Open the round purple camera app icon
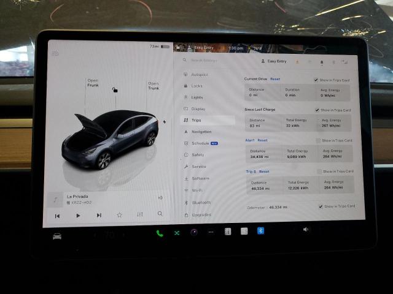Viewport: 393px width, 294px height. pos(194,233)
